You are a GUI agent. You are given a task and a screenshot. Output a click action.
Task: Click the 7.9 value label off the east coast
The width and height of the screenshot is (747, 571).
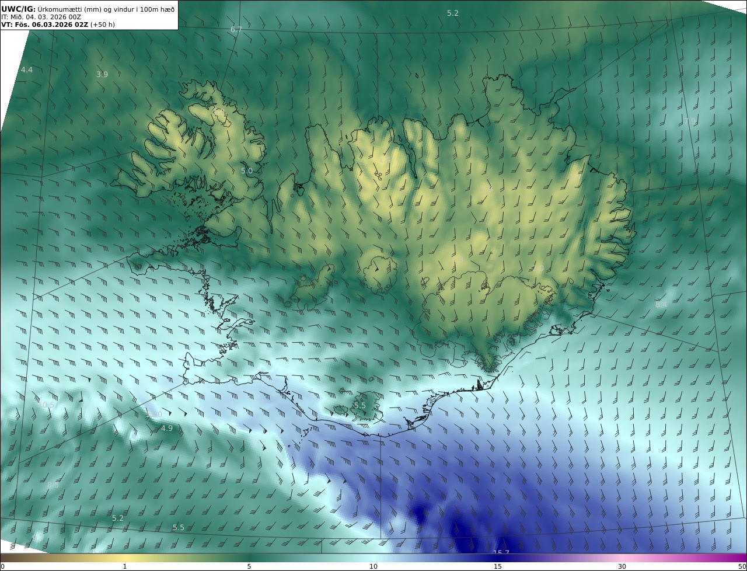tap(690, 121)
